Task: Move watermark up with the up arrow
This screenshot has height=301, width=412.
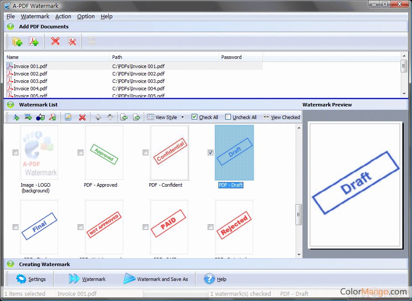Action: [x=110, y=117]
